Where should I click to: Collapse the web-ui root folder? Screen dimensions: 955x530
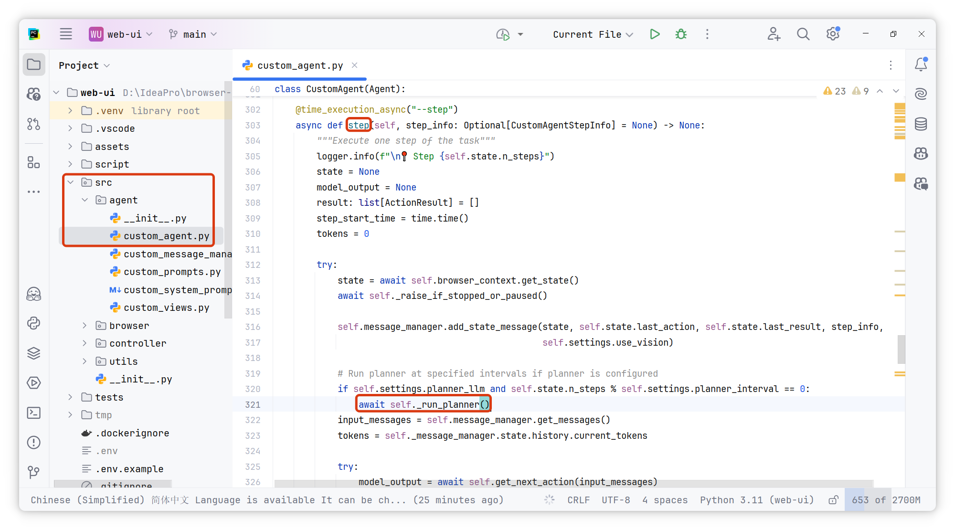click(x=56, y=93)
